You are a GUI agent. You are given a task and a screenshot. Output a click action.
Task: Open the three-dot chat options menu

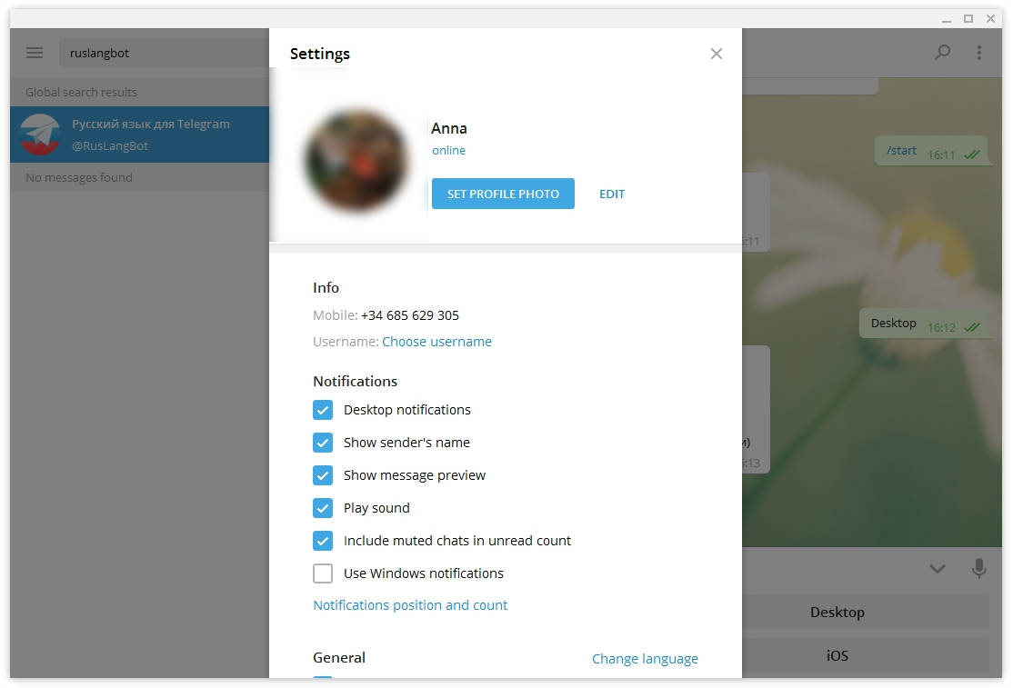[x=978, y=53]
